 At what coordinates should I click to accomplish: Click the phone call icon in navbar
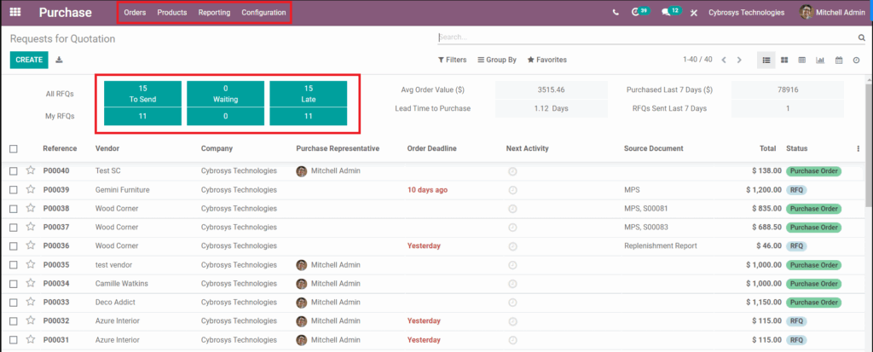616,12
